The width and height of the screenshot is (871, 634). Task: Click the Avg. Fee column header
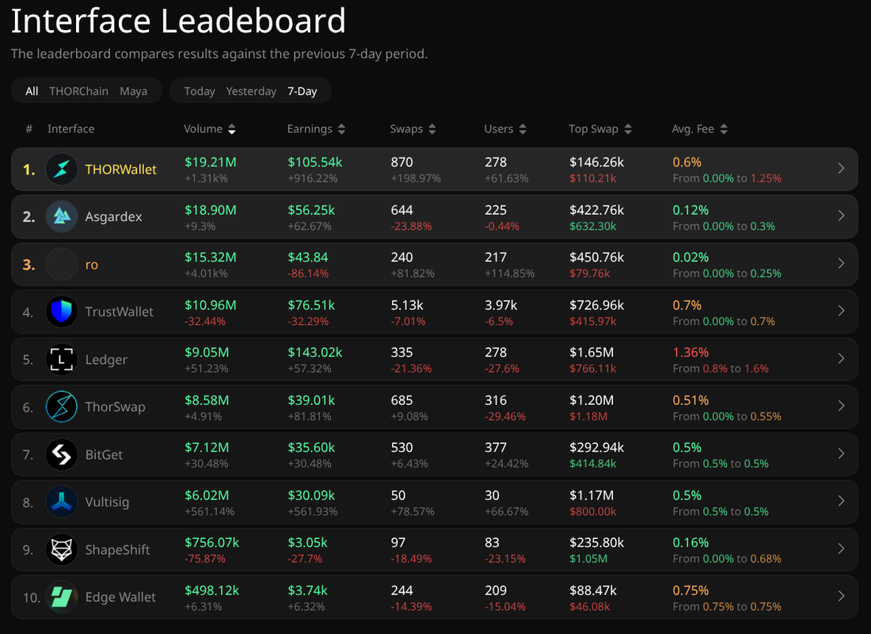click(x=694, y=129)
